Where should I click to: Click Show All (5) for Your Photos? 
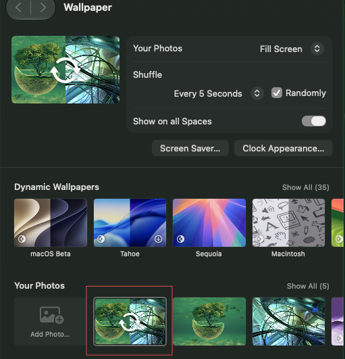coord(308,286)
